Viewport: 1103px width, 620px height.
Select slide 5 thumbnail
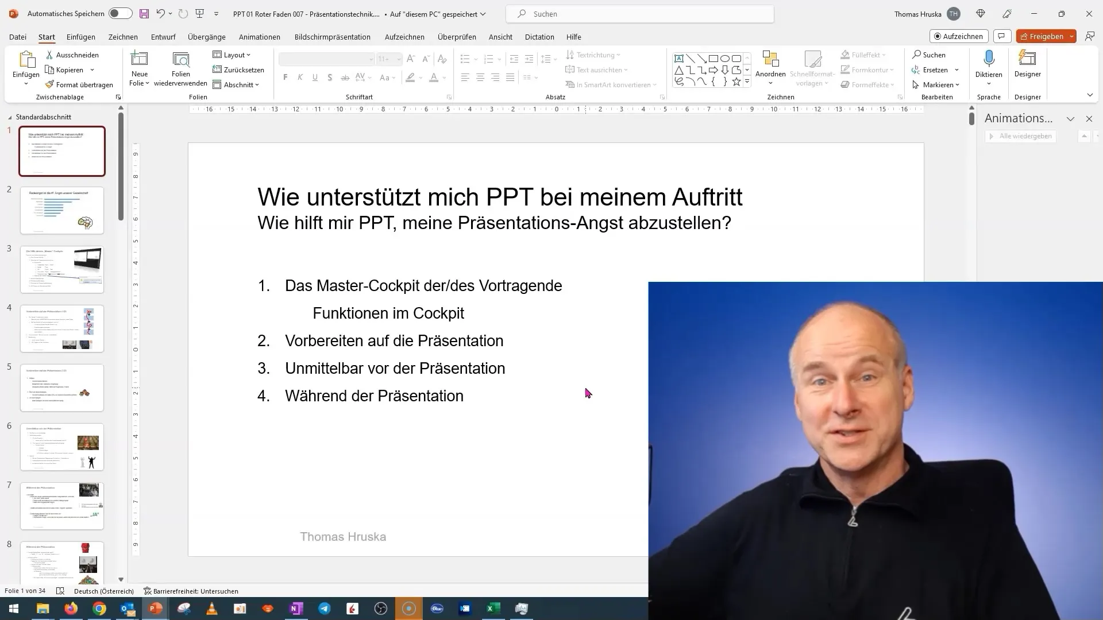[62, 388]
